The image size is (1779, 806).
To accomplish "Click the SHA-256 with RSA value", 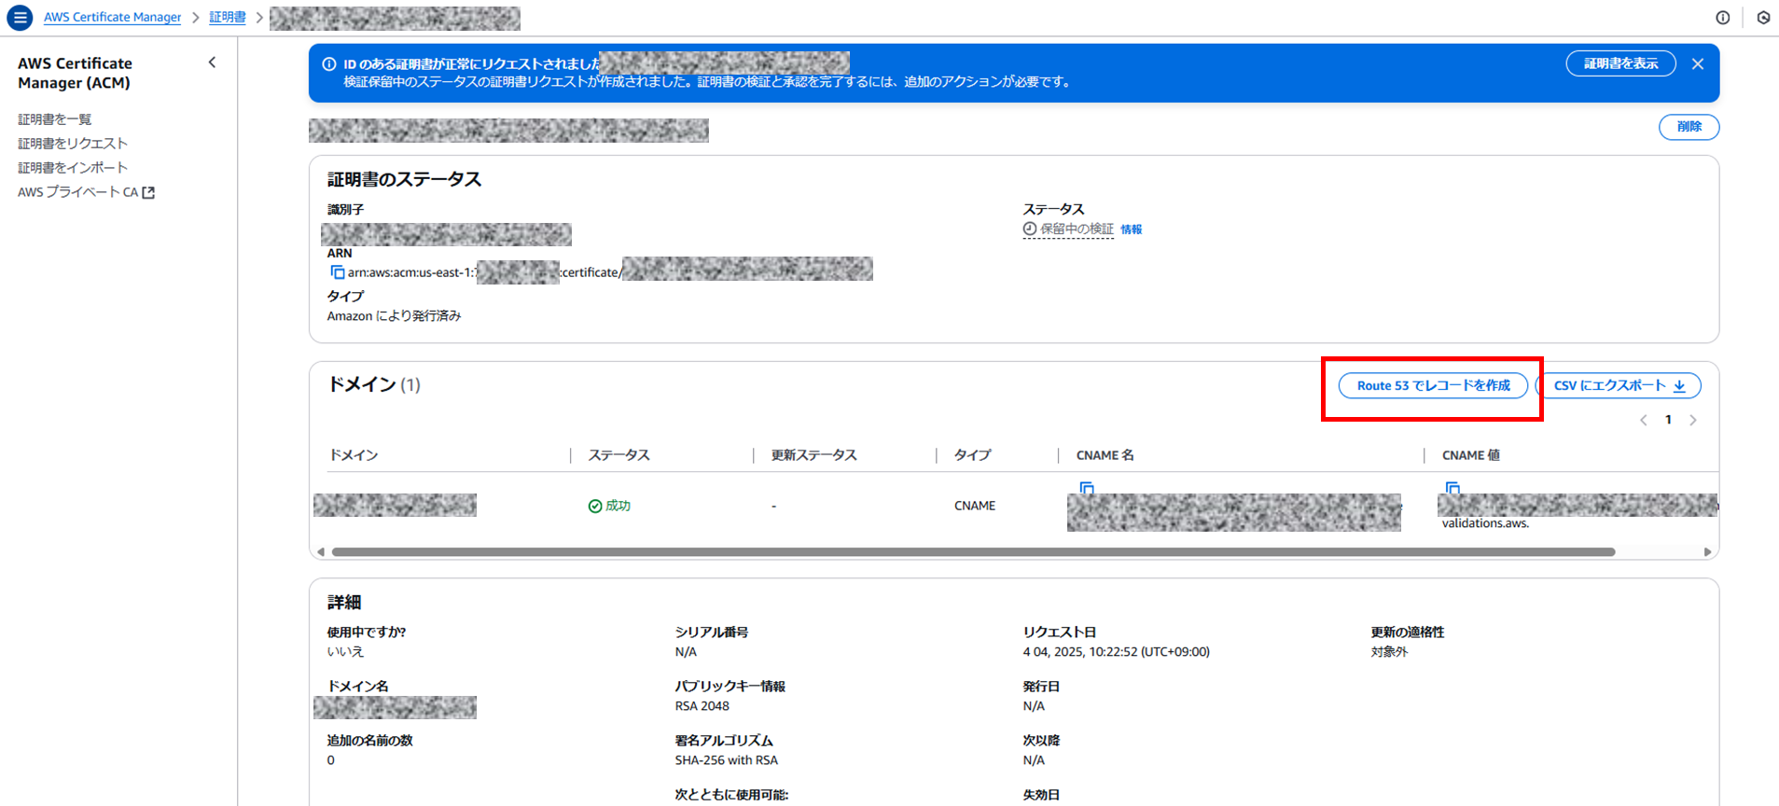I will (727, 760).
